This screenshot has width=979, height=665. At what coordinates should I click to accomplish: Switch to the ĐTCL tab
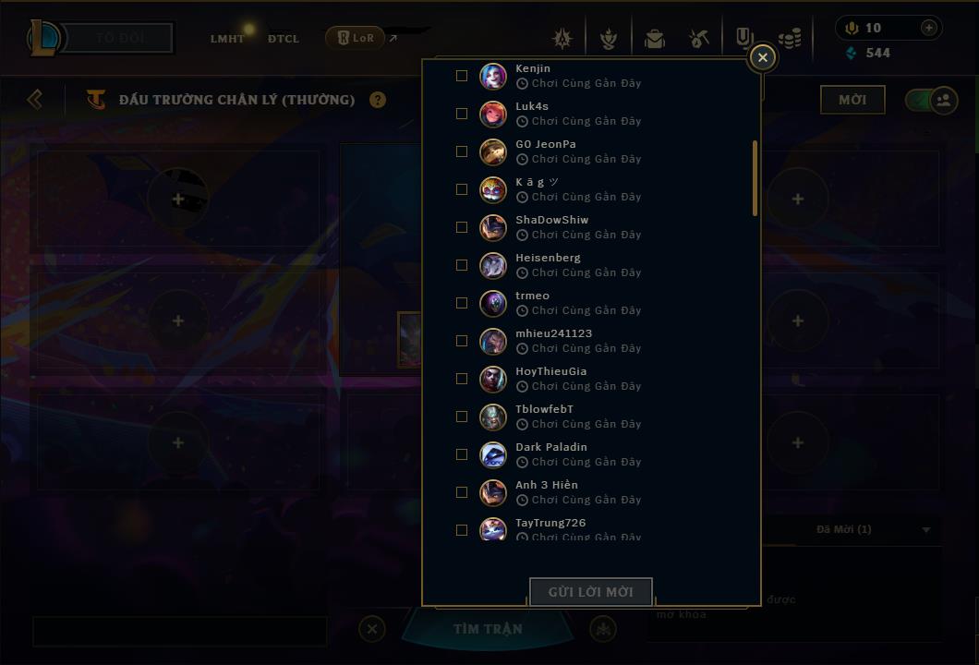(284, 39)
